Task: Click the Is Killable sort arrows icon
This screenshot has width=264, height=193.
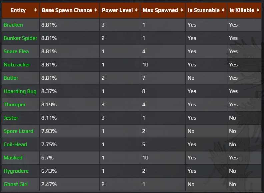Action: [x=257, y=10]
